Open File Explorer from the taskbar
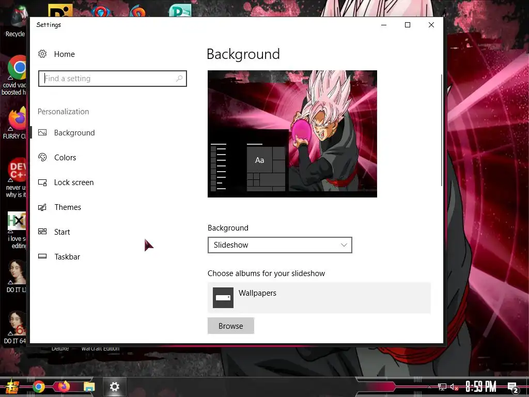Viewport: 529px width, 397px height. (x=89, y=387)
